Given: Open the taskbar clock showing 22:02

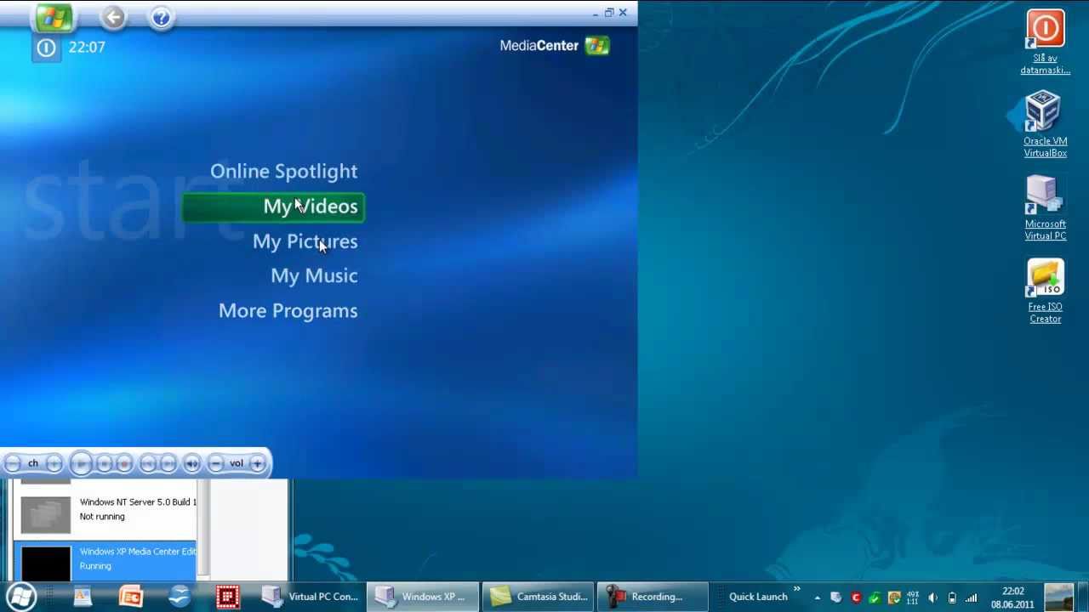Looking at the screenshot, I should pos(1012,598).
